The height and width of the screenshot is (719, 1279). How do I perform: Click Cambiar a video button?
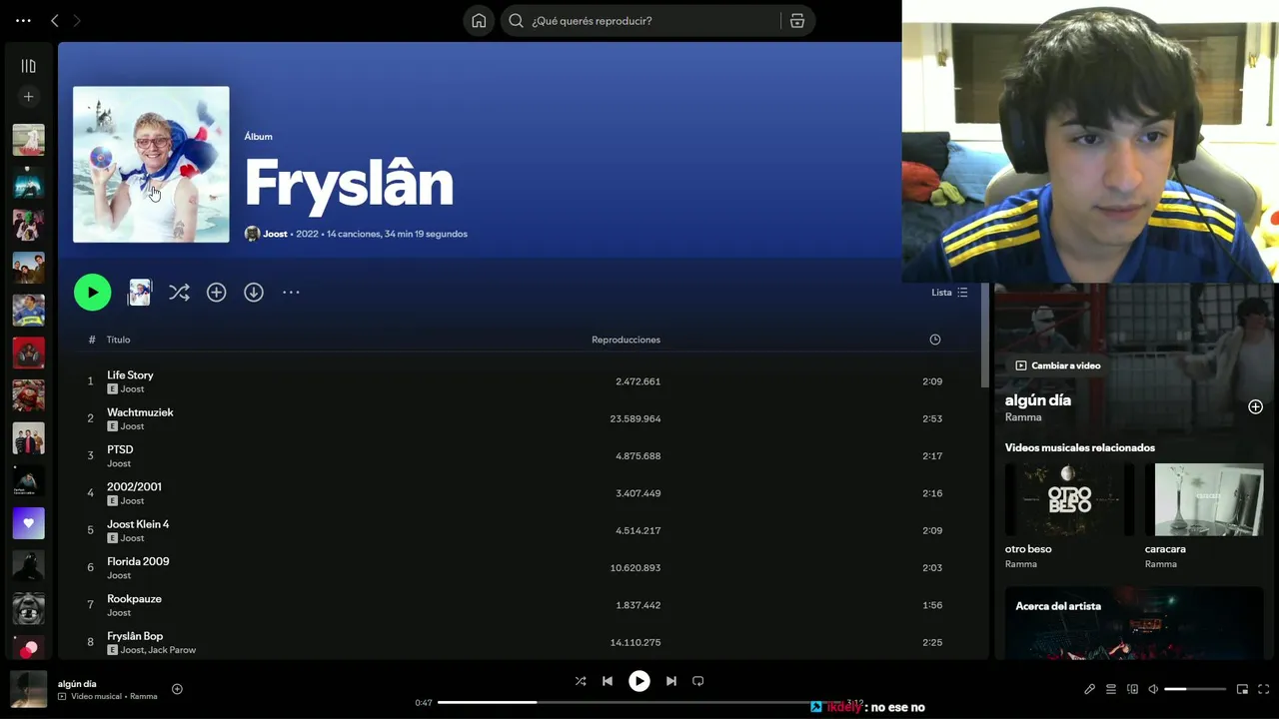pyautogui.click(x=1057, y=365)
